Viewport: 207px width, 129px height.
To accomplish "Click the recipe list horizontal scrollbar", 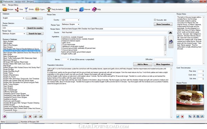I will [x=22, y=112].
